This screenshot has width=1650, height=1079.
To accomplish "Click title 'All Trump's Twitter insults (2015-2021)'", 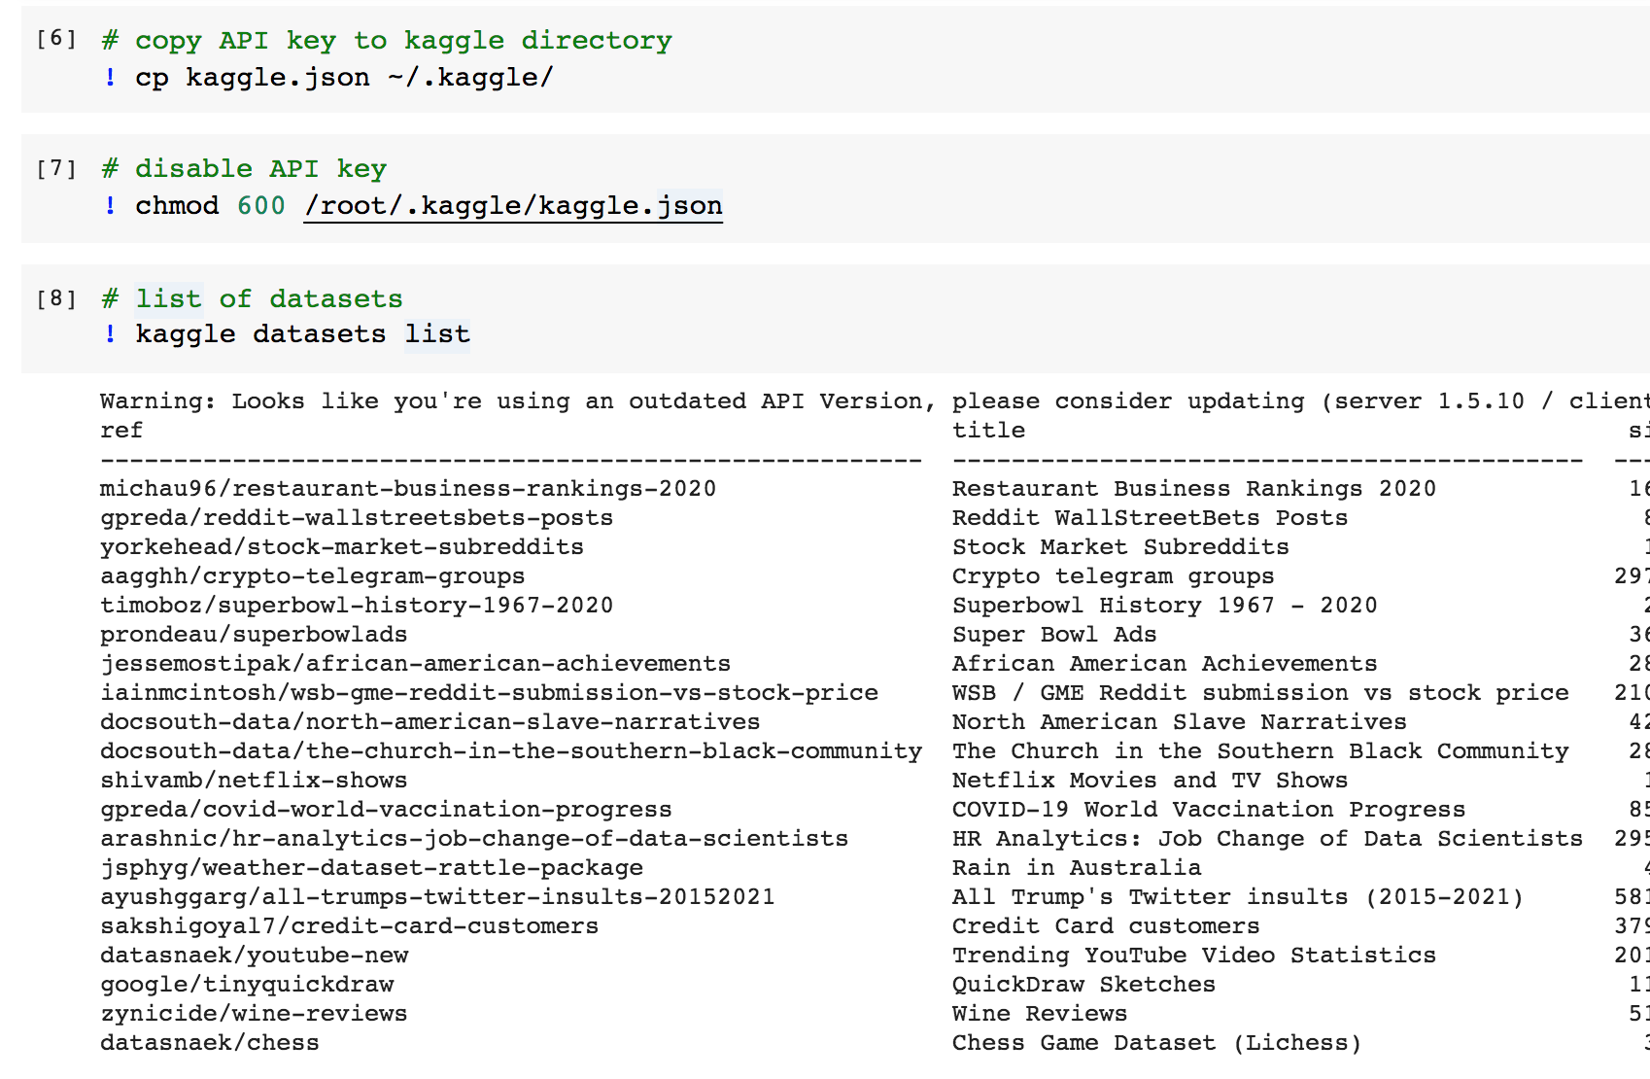I will tap(1238, 896).
